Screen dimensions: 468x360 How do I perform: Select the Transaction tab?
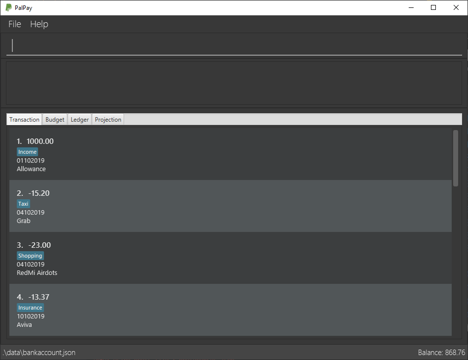click(x=25, y=120)
